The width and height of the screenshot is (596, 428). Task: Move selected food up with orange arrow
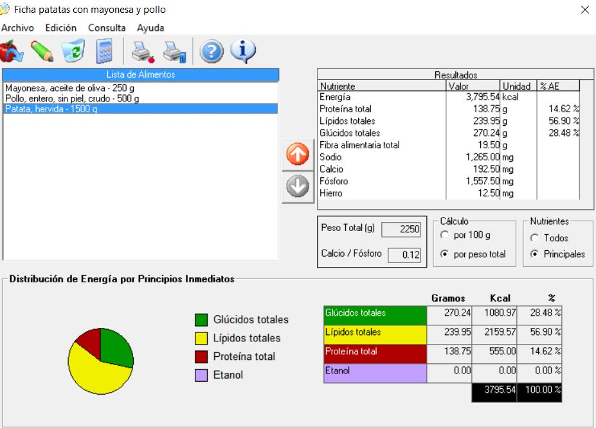(298, 156)
